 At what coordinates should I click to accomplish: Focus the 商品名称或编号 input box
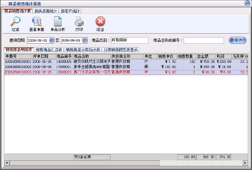tap(204, 40)
